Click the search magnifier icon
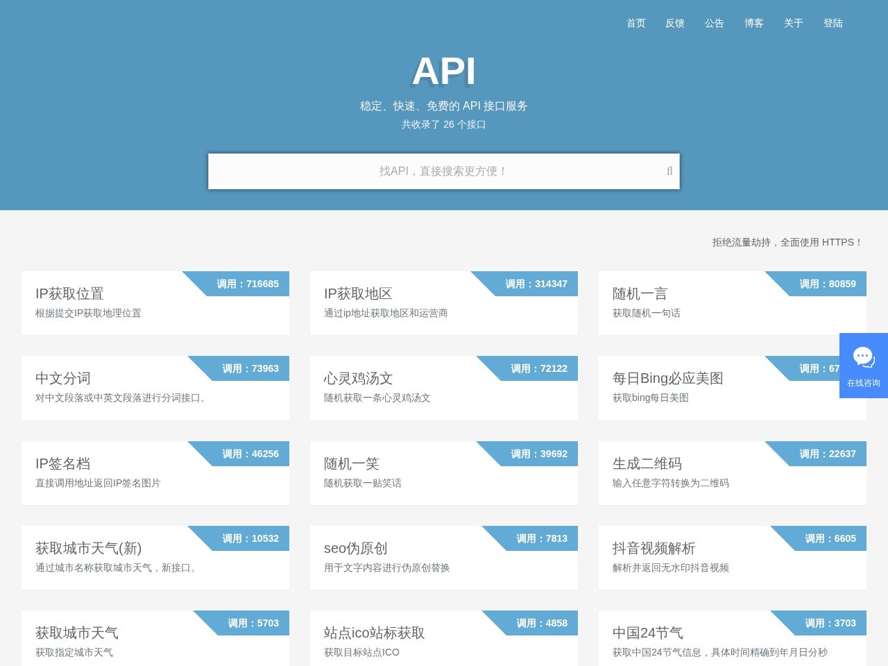 click(x=668, y=171)
